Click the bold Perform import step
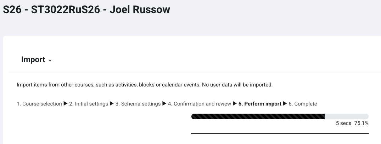The width and height of the screenshot is (381, 144). pyautogui.click(x=260, y=104)
